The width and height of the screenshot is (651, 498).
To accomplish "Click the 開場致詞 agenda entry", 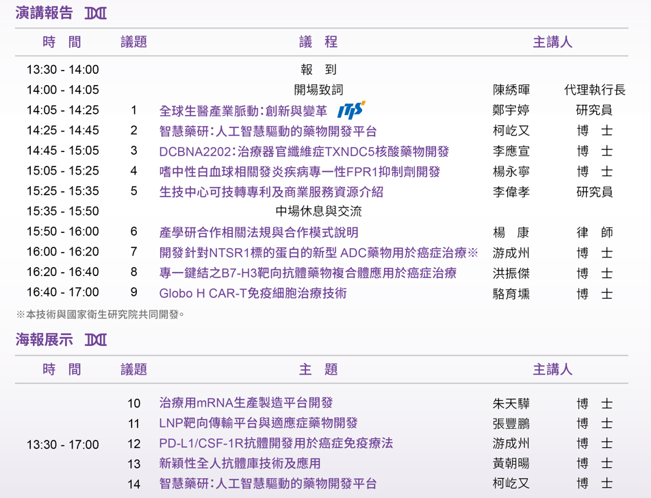I will (x=318, y=90).
